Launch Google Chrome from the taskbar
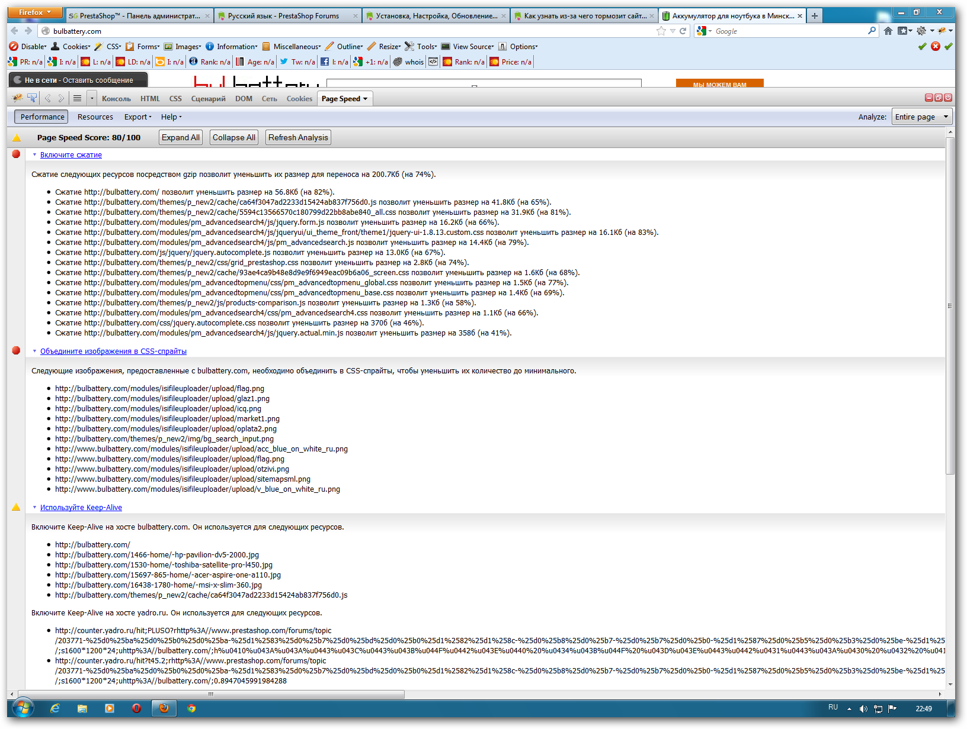This screenshot has height=729, width=967. pyautogui.click(x=191, y=708)
